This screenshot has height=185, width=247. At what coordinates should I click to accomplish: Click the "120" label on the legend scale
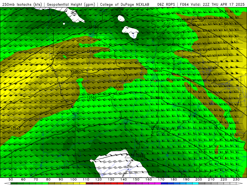98,179
